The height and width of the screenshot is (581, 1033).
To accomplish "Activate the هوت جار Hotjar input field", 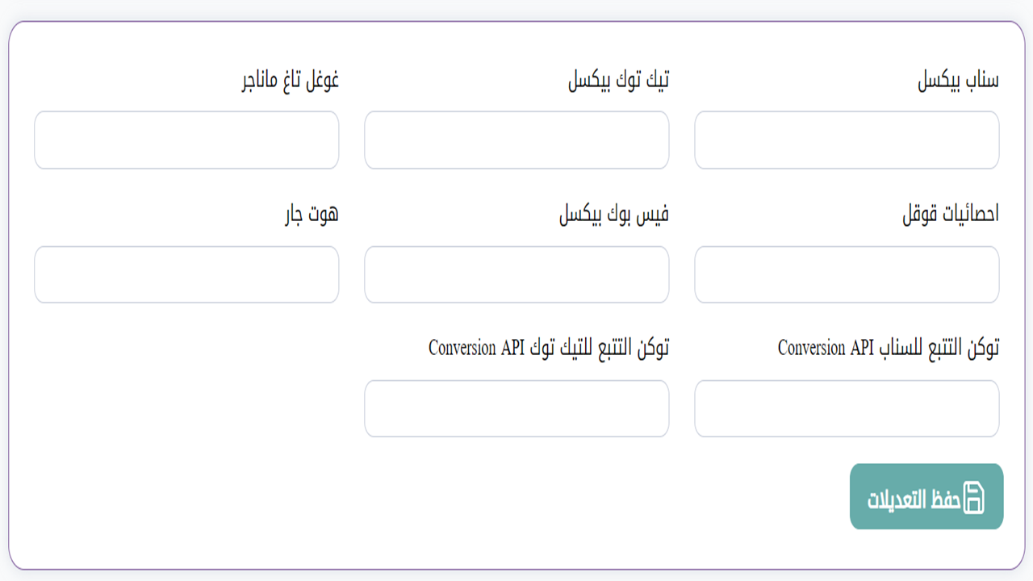I will 186,275.
